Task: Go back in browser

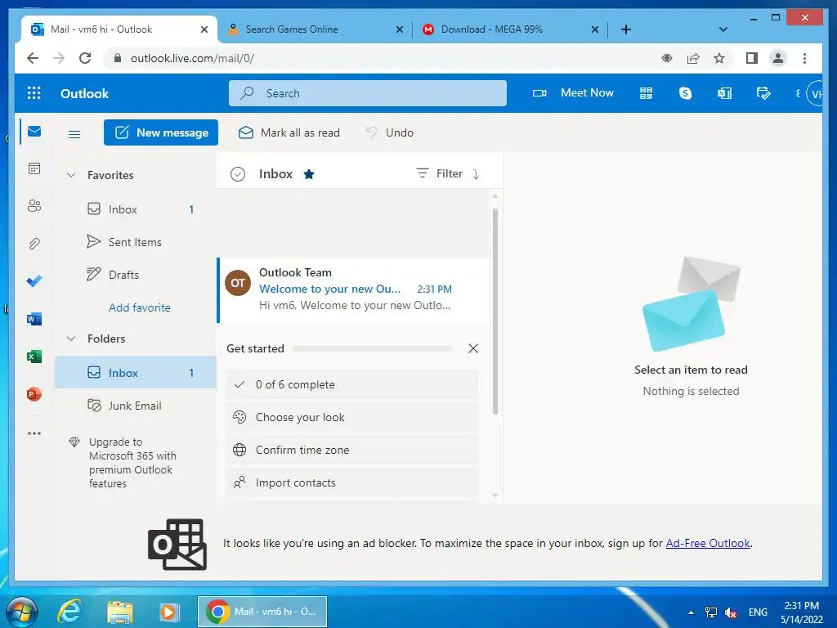Action: (33, 58)
